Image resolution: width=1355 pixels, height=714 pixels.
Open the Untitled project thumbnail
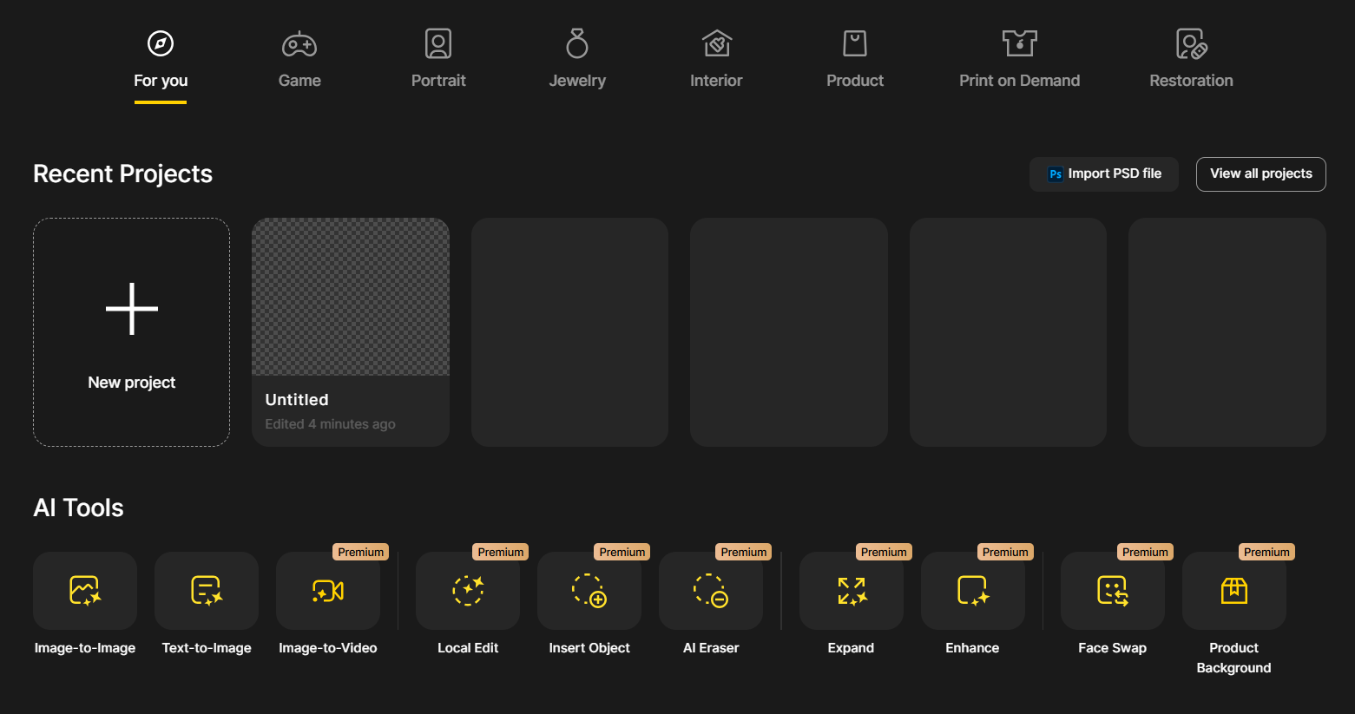point(351,297)
